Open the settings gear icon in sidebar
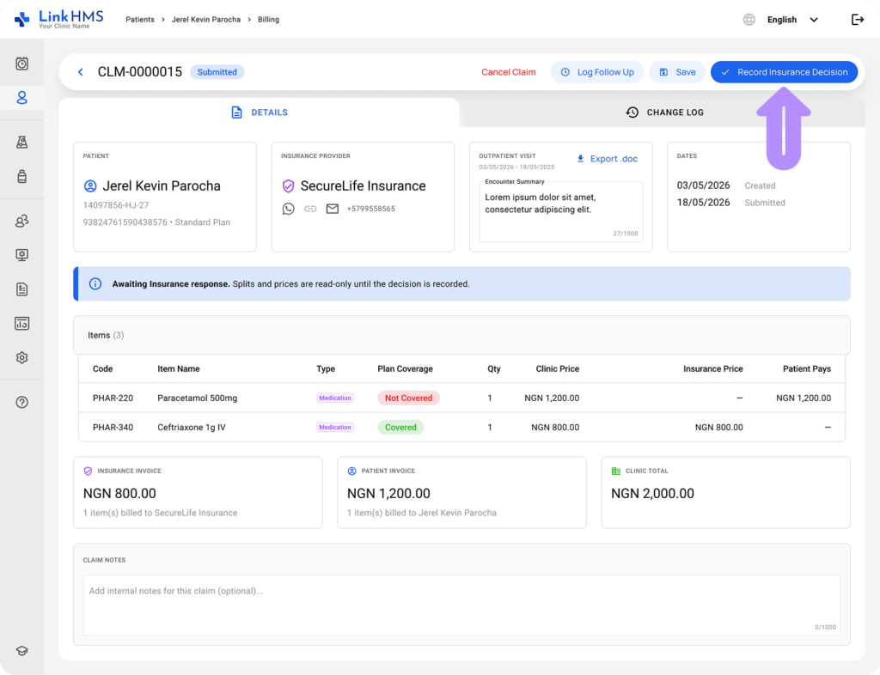The image size is (880, 675). (x=21, y=358)
